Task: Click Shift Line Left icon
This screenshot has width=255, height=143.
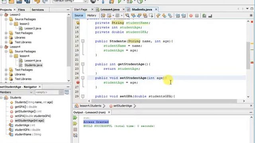Action: (x=178, y=15)
